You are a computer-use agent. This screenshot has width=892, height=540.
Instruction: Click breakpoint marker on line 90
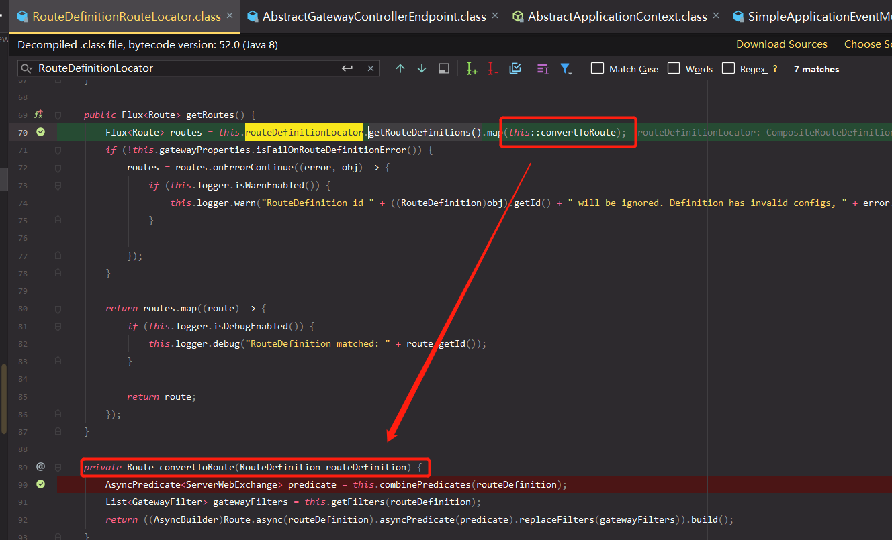click(40, 484)
